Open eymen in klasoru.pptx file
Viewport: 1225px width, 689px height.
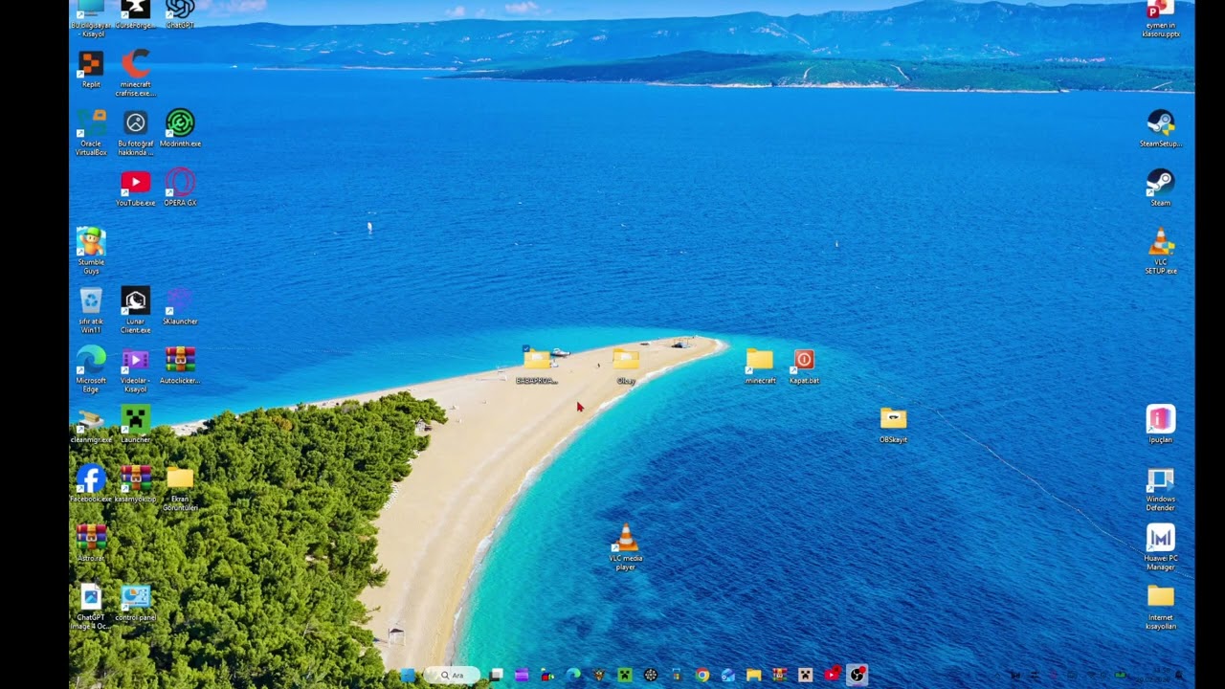coord(1161,17)
